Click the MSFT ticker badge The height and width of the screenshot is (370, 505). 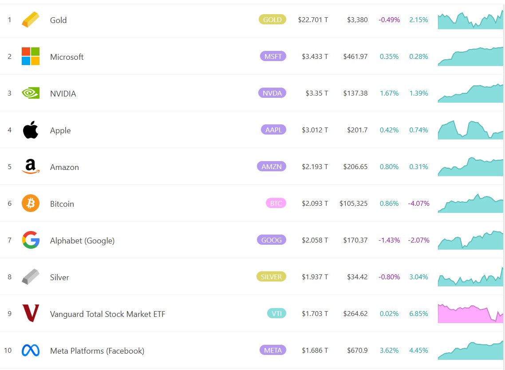273,56
